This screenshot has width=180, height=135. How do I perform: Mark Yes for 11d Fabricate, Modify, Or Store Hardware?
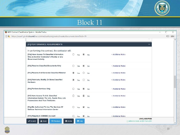(x=73, y=80)
